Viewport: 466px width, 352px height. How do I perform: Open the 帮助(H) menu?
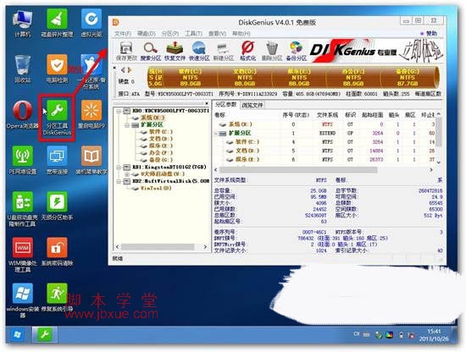coord(241,33)
